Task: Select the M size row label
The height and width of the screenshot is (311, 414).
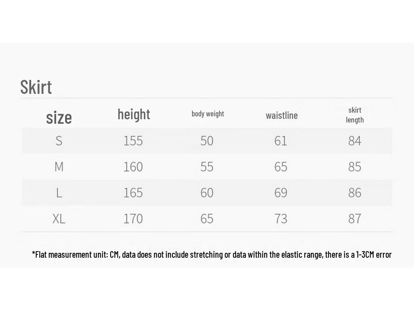Action: point(59,166)
